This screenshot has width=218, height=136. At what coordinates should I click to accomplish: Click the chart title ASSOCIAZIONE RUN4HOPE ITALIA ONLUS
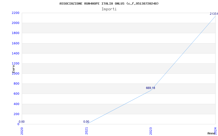tap(109, 4)
